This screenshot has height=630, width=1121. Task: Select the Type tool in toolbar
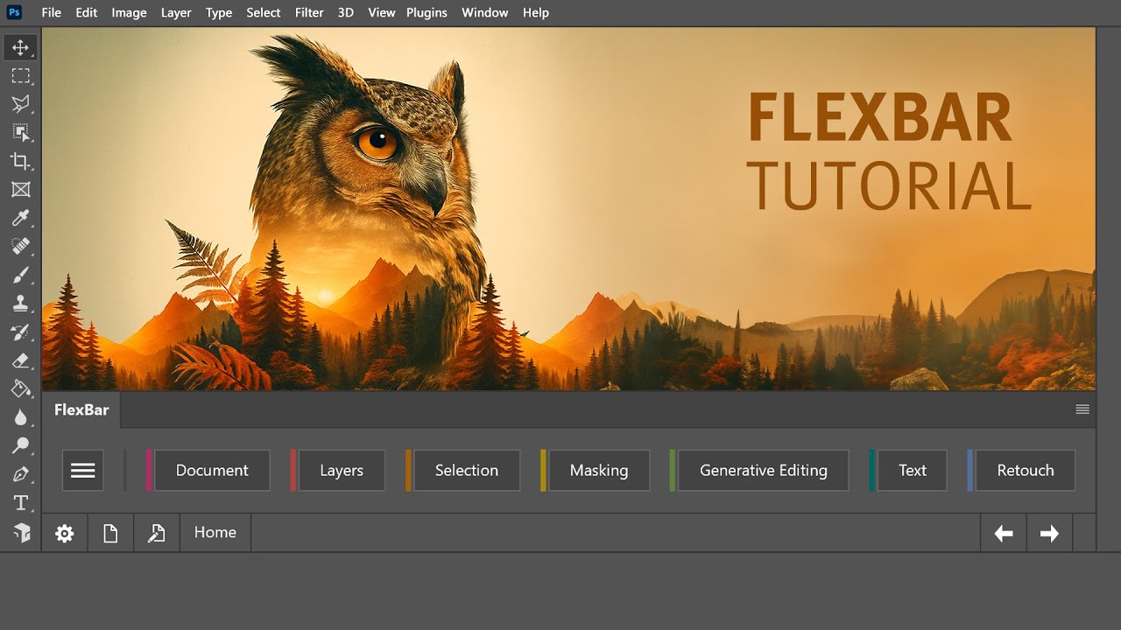(x=20, y=502)
